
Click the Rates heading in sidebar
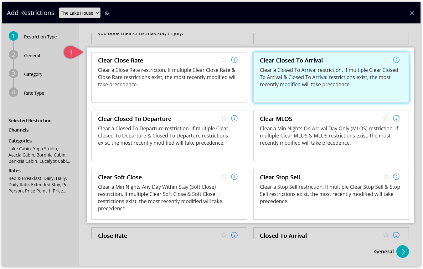click(14, 171)
